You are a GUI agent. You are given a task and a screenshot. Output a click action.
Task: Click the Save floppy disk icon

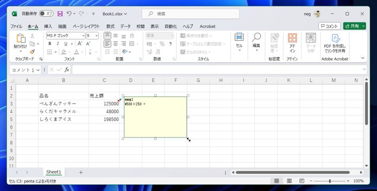60,14
